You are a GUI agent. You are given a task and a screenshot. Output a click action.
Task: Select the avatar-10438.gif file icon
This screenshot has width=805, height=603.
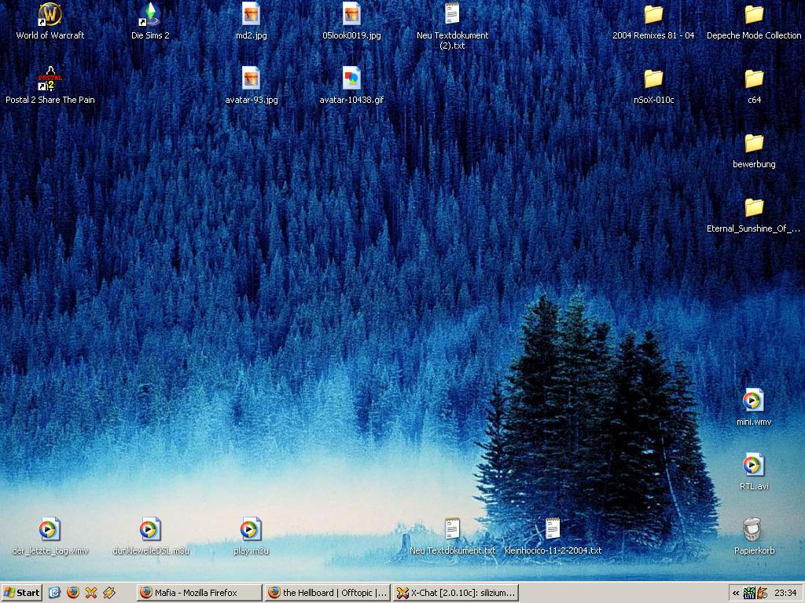point(351,79)
